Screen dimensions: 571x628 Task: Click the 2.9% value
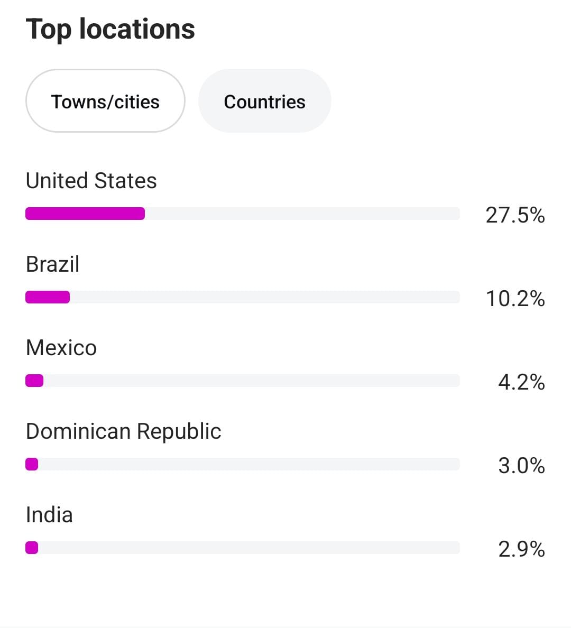tap(521, 549)
